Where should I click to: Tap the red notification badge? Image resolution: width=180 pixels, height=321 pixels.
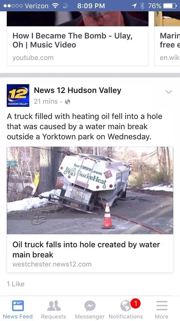pyautogui.click(x=136, y=303)
